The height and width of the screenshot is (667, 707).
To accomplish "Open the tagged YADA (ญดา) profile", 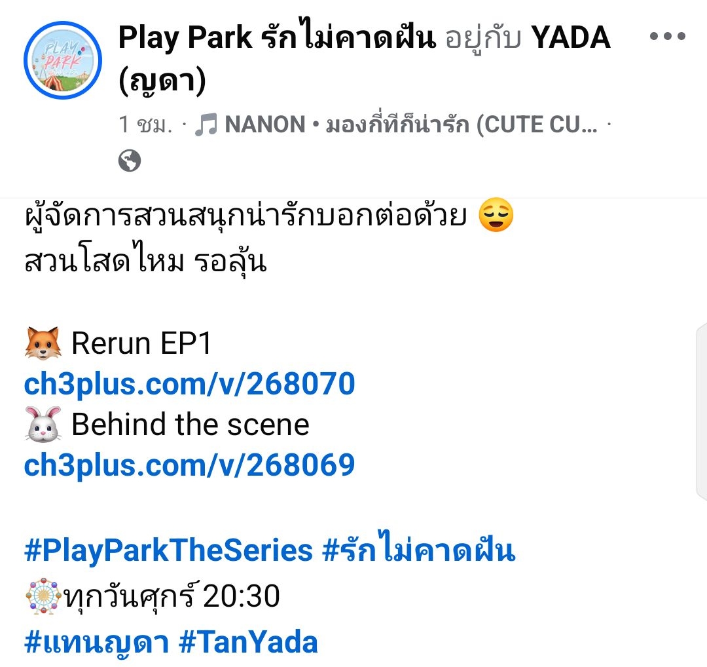I will point(365,59).
